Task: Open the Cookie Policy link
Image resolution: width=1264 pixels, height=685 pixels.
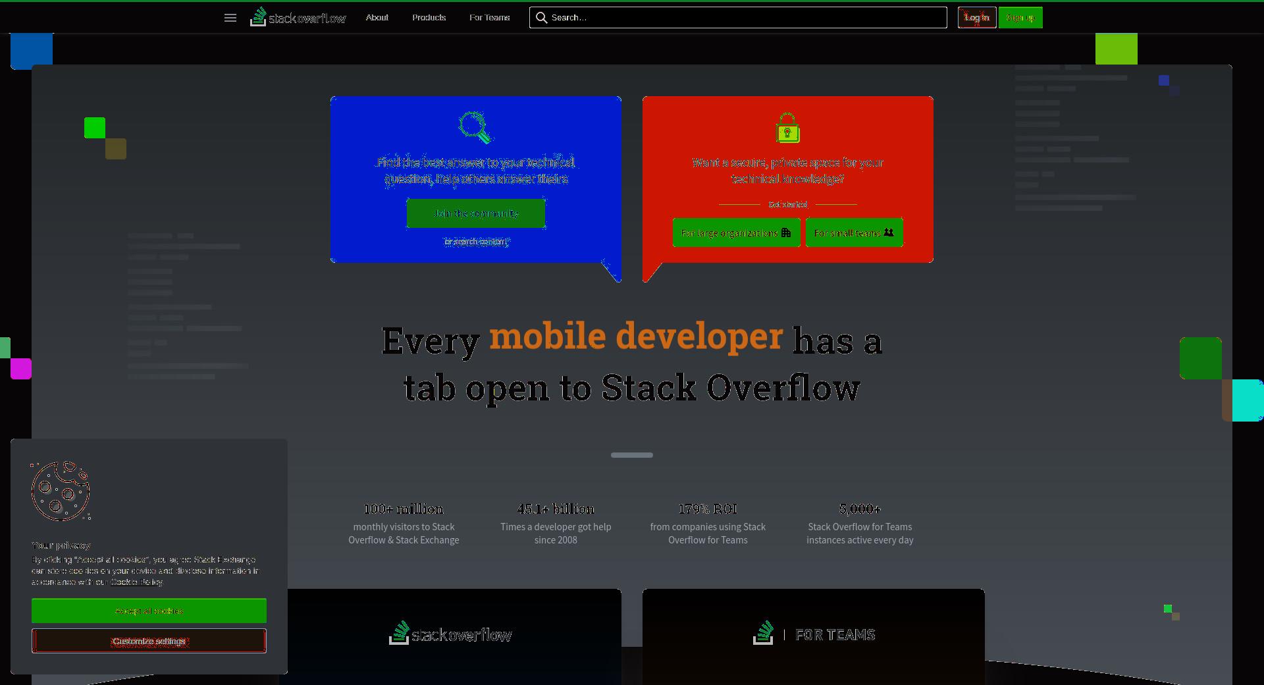Action: tap(136, 582)
